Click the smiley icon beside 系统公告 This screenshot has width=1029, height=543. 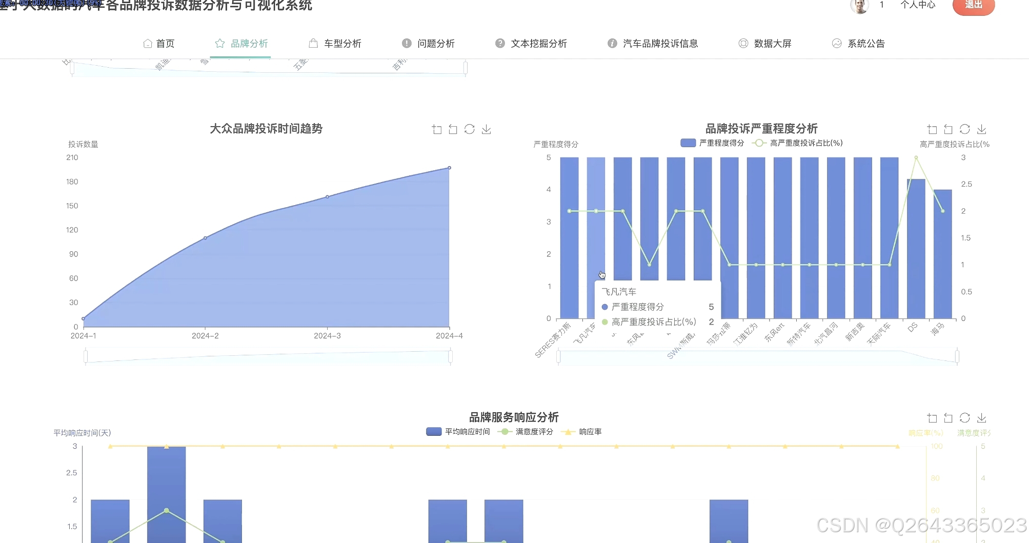[837, 44]
